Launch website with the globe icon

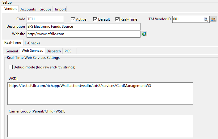pos(144,34)
